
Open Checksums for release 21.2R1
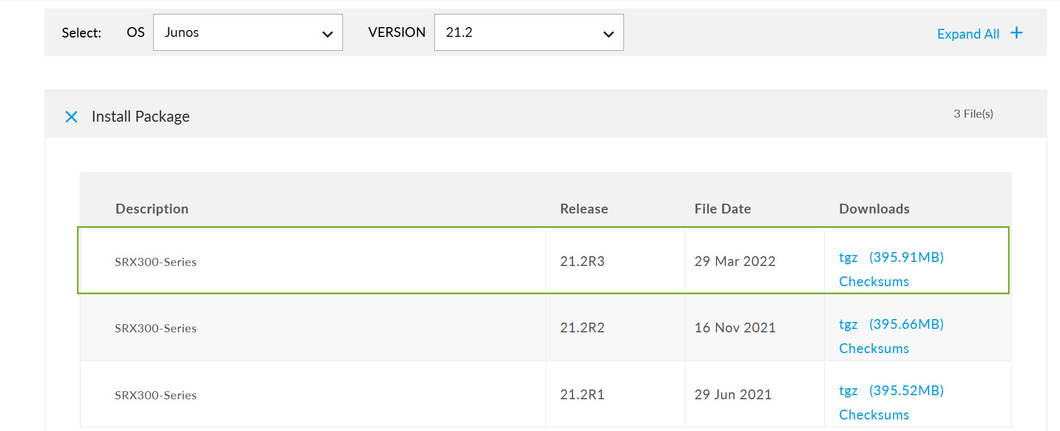[x=874, y=415]
